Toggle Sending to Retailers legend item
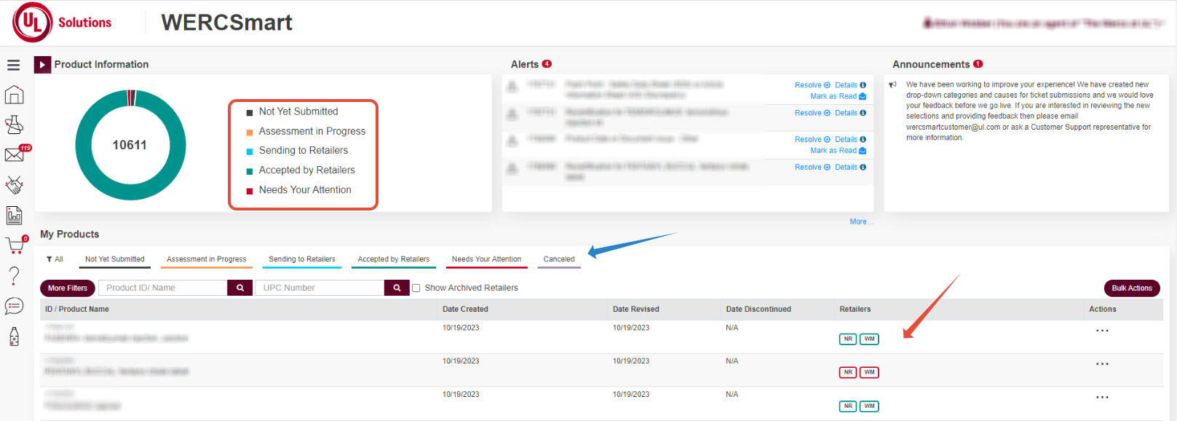1177x421 pixels. pyautogui.click(x=297, y=150)
